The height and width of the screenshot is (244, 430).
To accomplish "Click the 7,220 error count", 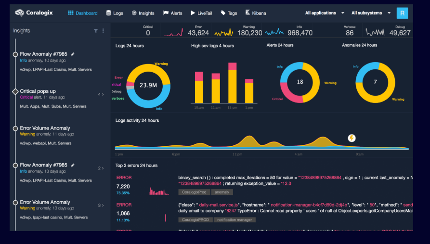I will [123, 186].
